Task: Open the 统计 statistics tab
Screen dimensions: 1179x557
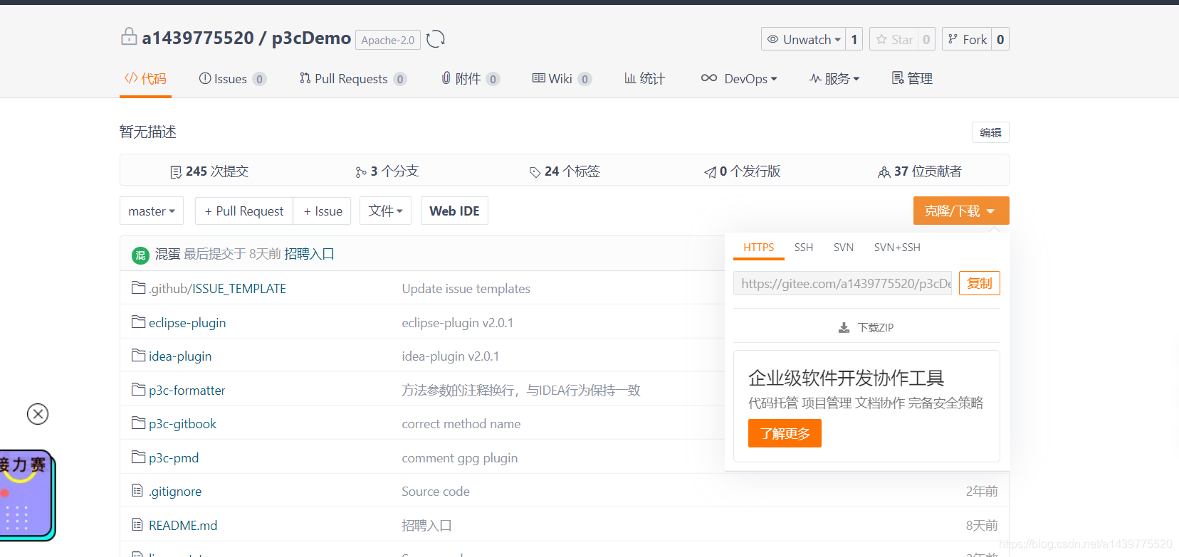Action: (644, 79)
